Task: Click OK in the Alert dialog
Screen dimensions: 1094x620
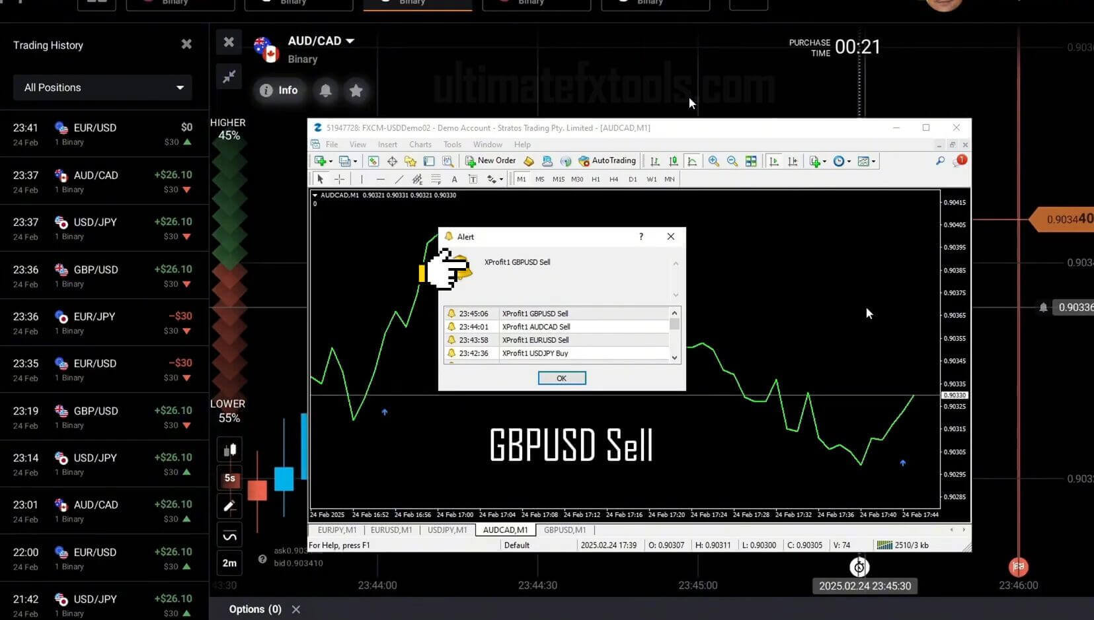Action: (x=561, y=378)
